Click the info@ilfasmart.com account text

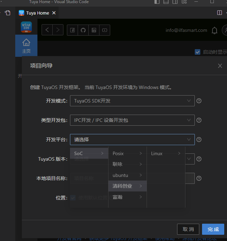186,30
